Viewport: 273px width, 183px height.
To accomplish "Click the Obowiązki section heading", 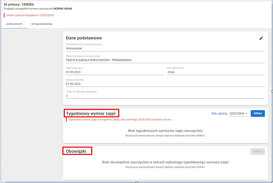I will (78, 151).
